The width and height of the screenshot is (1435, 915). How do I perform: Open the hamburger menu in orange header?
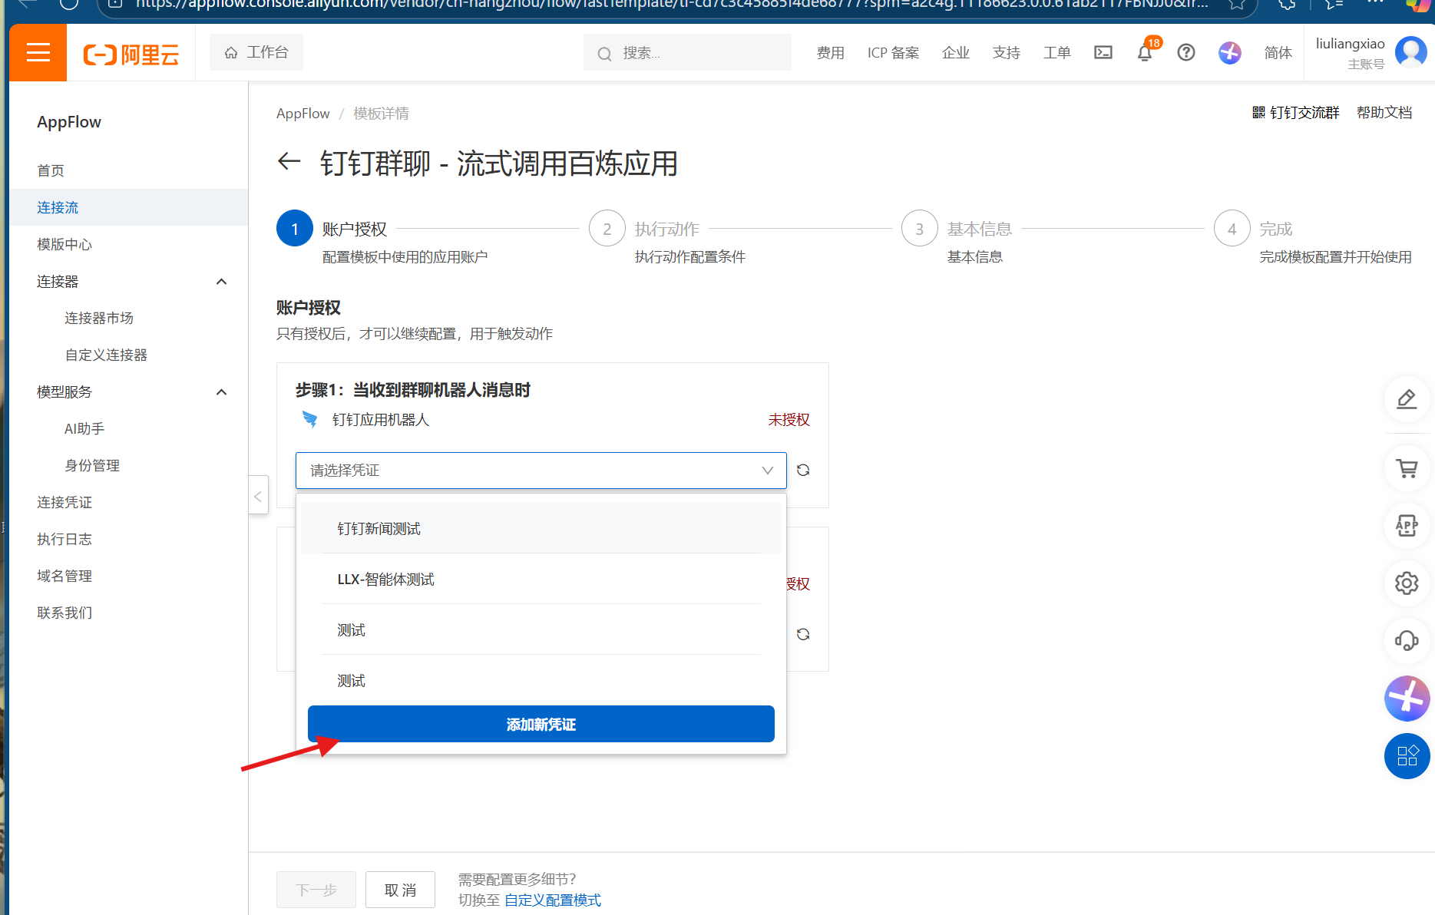tap(38, 52)
